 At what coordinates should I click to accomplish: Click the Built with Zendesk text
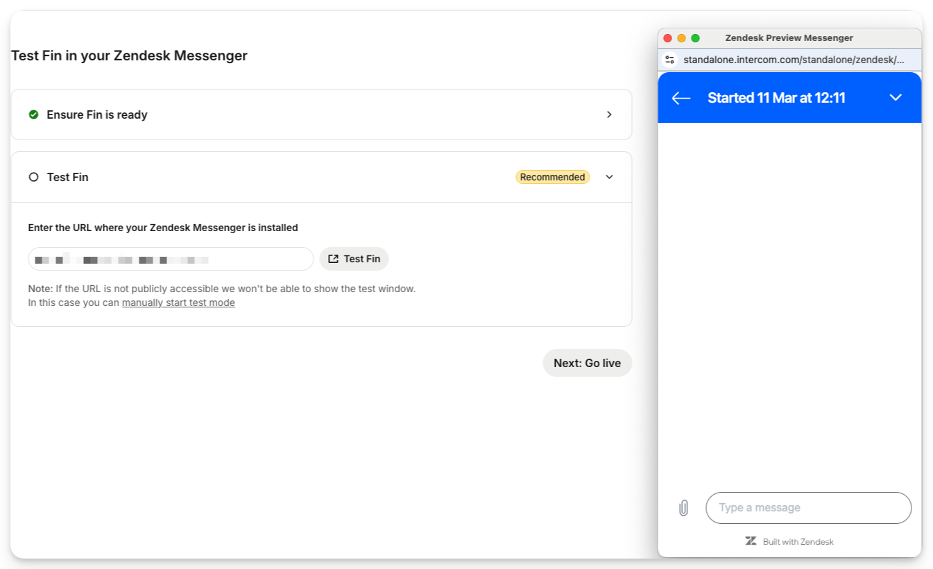click(798, 541)
